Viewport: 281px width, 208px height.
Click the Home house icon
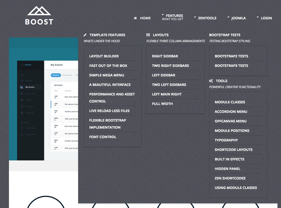(x=135, y=18)
